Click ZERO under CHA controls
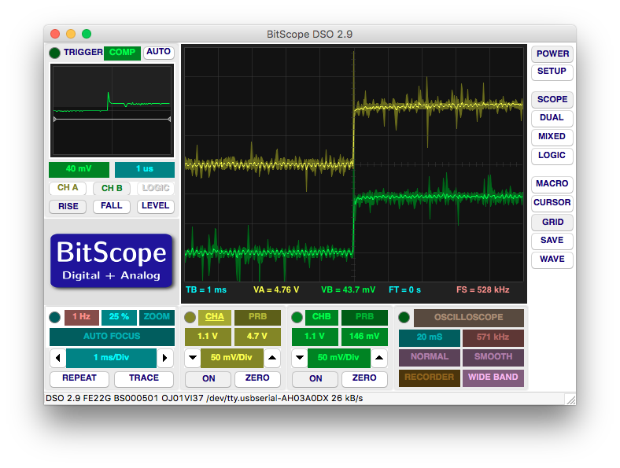620x468 pixels. click(257, 378)
